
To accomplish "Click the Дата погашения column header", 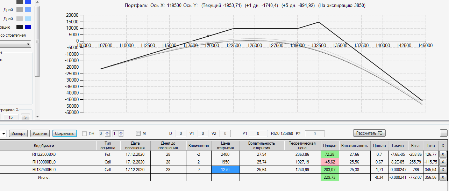I will 135,145.
